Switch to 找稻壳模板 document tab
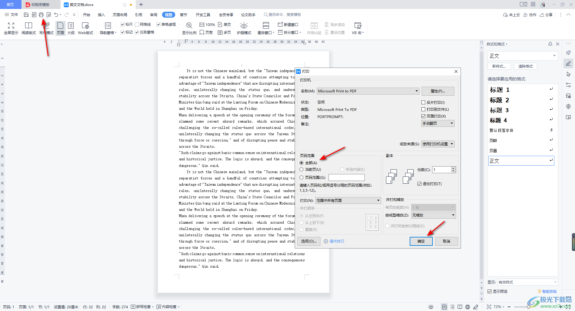The height and width of the screenshot is (311, 575). tap(40, 4)
